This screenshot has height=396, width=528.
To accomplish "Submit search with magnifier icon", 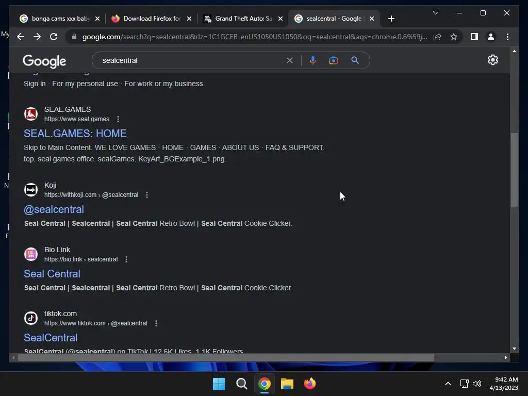I will [355, 60].
